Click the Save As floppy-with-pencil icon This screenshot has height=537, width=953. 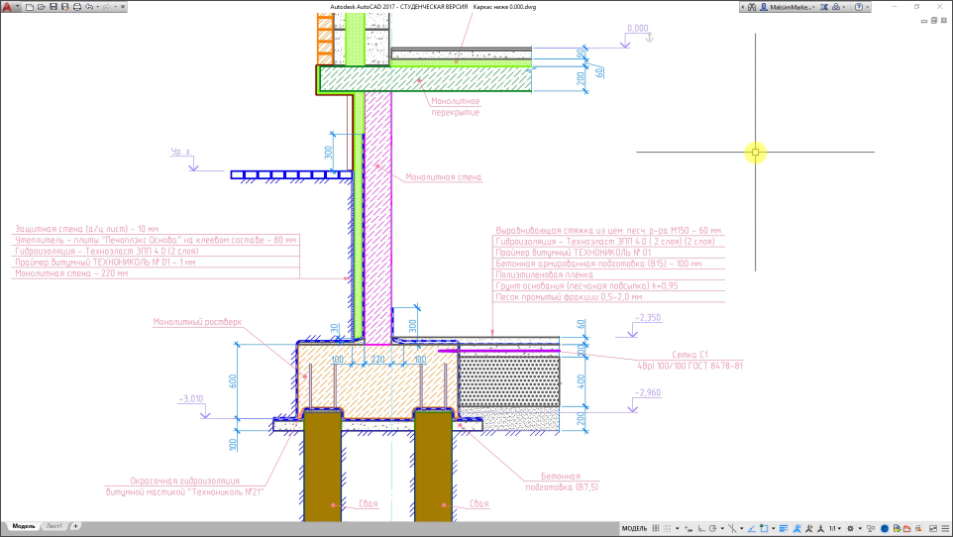[65, 7]
